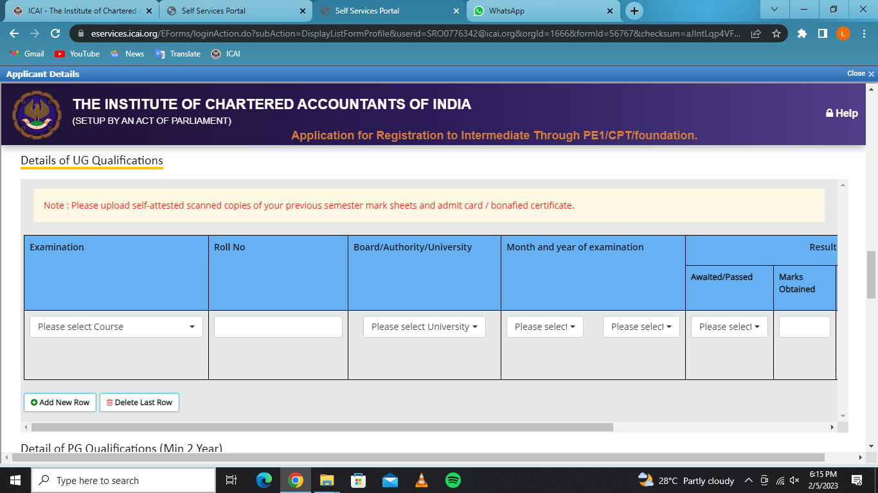The width and height of the screenshot is (878, 493).
Task: Open the Awaited/Passed result dropdown
Action: click(729, 327)
